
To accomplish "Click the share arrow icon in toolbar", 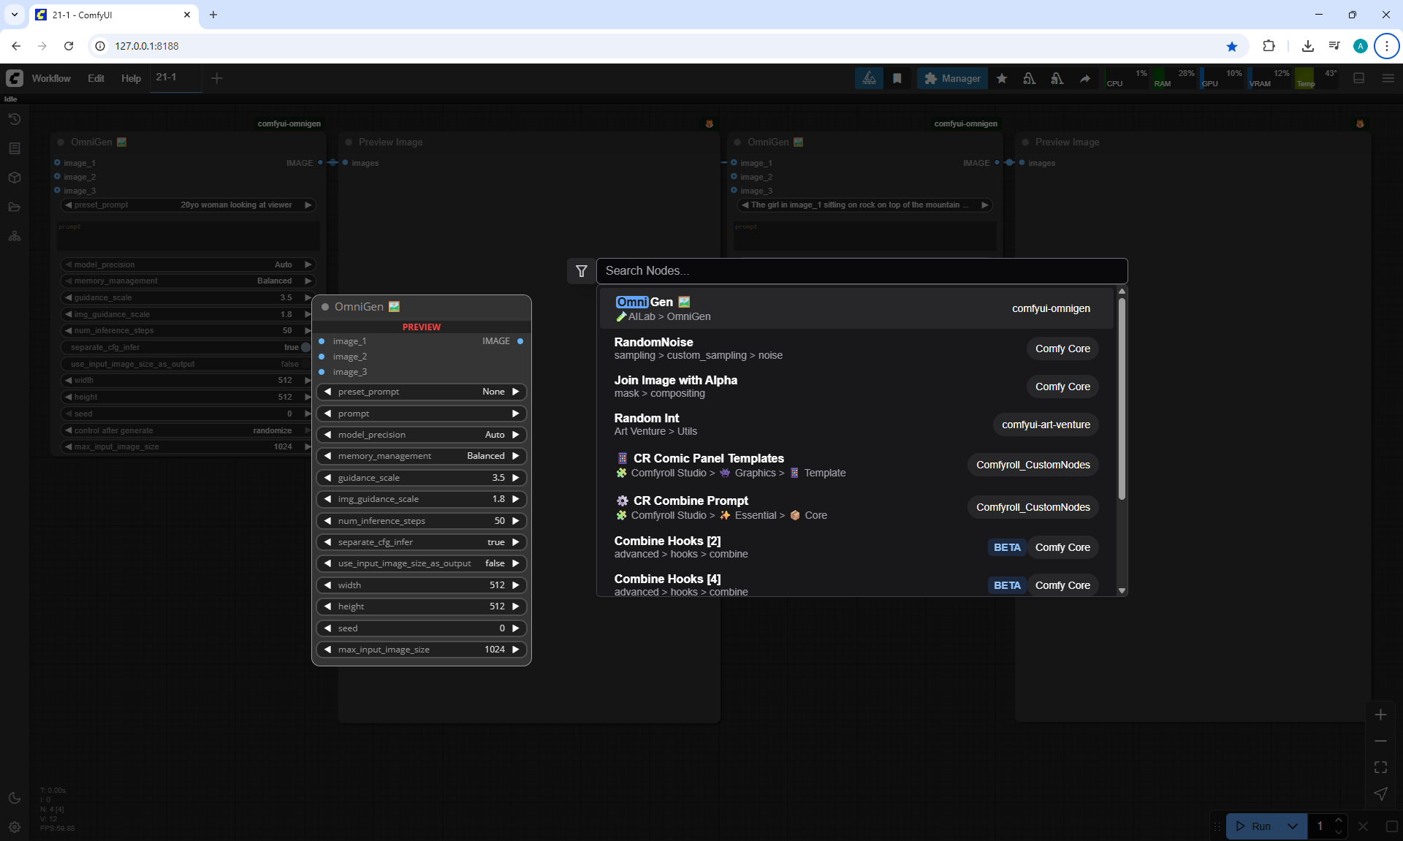I will pos(1085,78).
